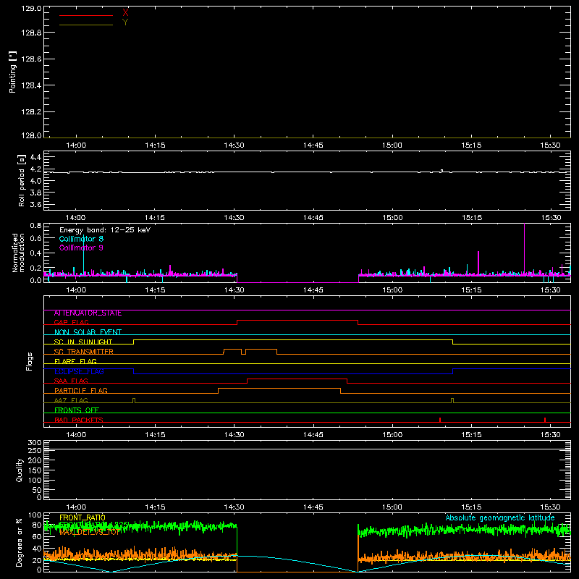Viewport: 579px width, 579px height.
Task: Click the 'Normalized modulation' axis title
Action: click(17, 253)
